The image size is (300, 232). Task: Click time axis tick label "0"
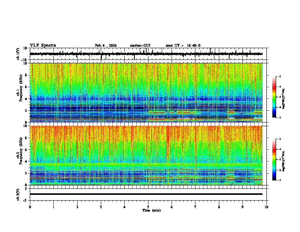point(30,207)
